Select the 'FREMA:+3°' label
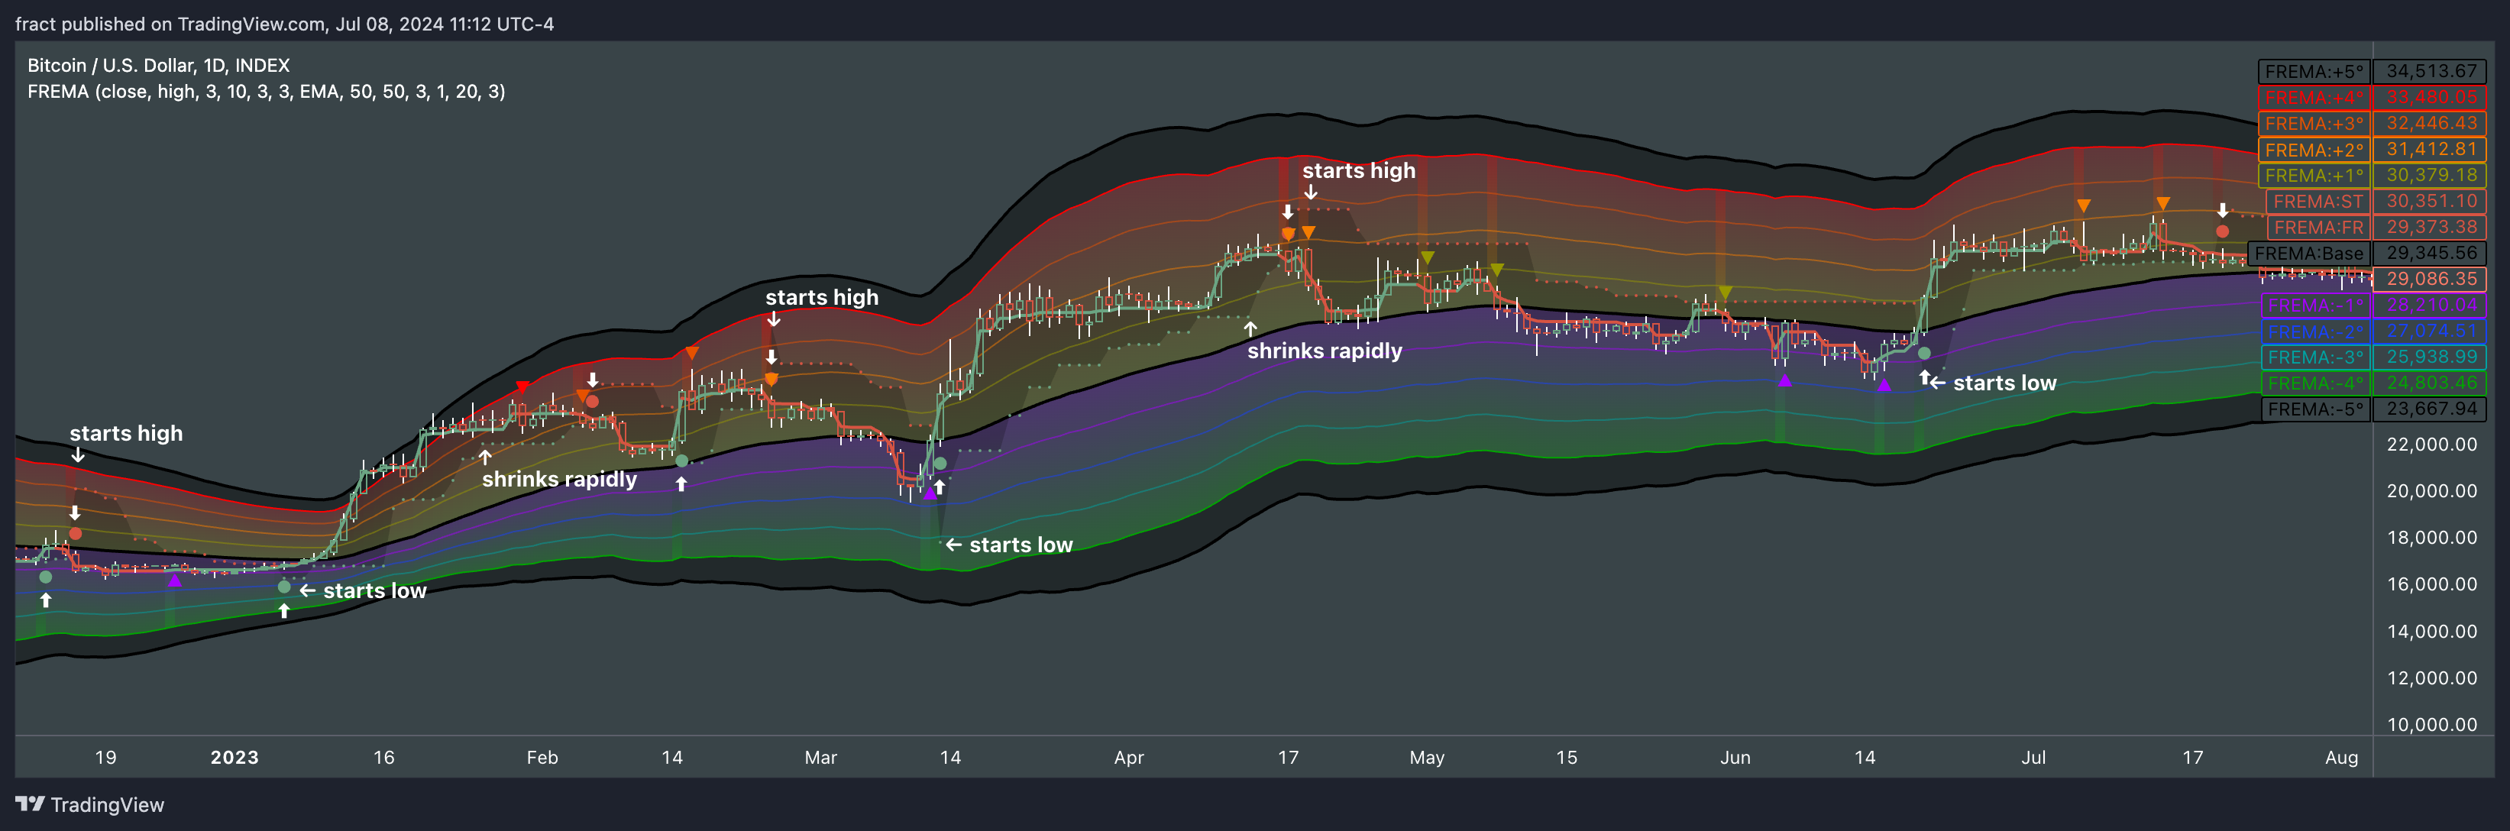This screenshot has height=831, width=2510. (x=2314, y=124)
